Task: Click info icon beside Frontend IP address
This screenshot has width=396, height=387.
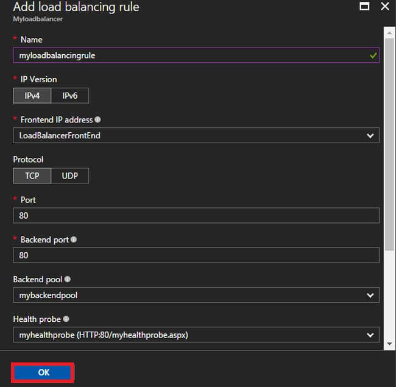Action: coord(97,120)
